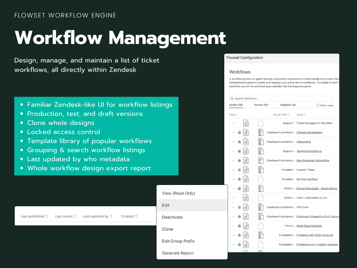Click the DRAFT icon on Energy Diagnostic - Smart Meters

260,188
